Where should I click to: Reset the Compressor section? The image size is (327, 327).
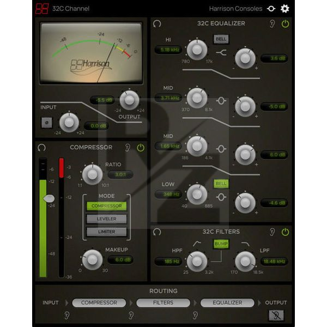[41, 148]
